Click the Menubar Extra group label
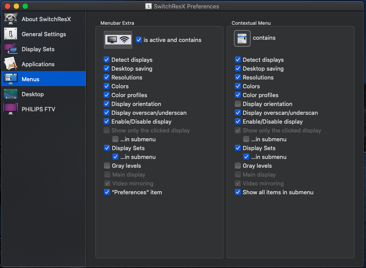Viewport: 366px width, 268px height. [117, 23]
